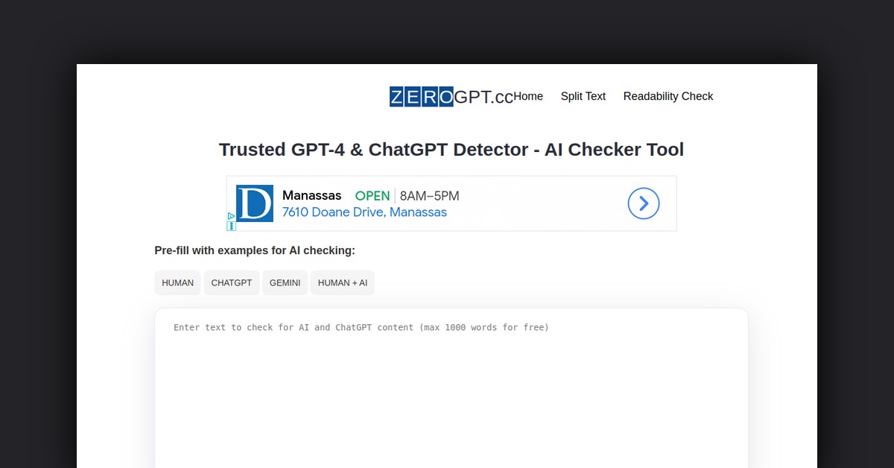Click the blue ZERO part of logo
The height and width of the screenshot is (468, 894).
[x=421, y=97]
